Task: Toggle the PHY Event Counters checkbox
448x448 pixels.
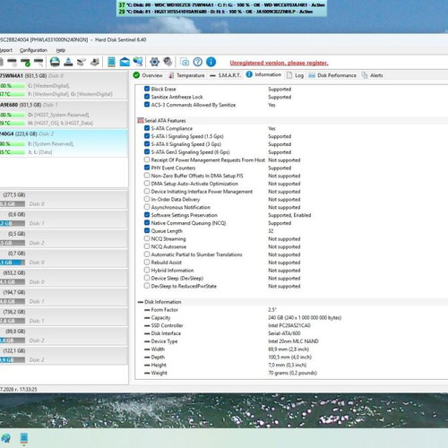Action: pyautogui.click(x=147, y=168)
